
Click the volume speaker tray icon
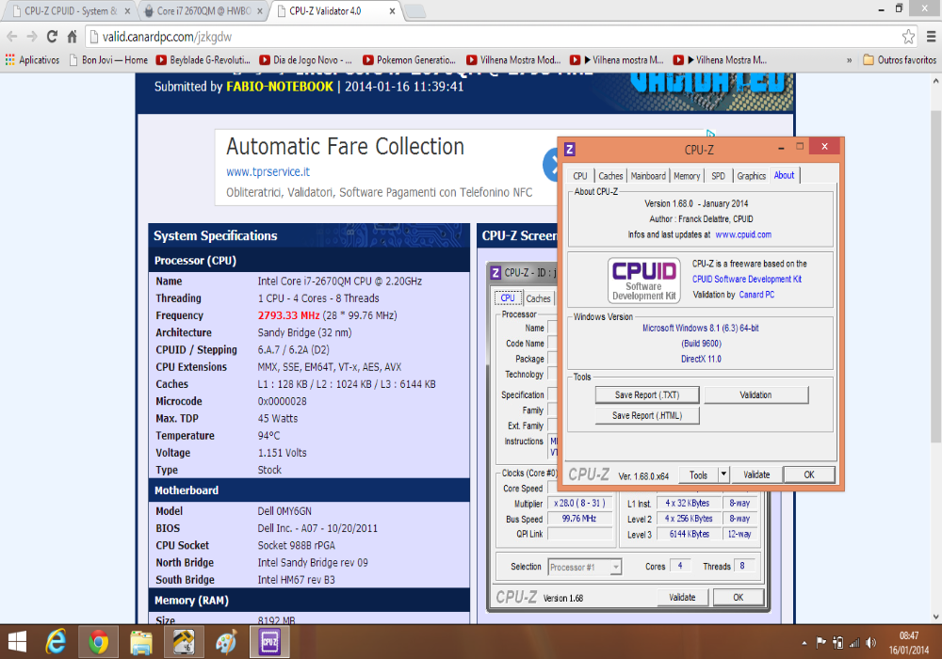[870, 643]
